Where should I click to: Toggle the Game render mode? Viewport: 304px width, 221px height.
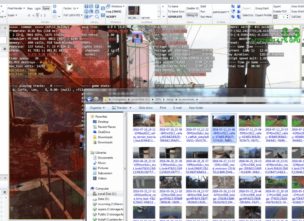46,8
